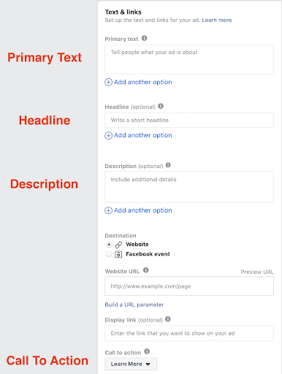Select the Website destination radio button
Image resolution: width=282 pixels, height=374 pixels.
109,244
